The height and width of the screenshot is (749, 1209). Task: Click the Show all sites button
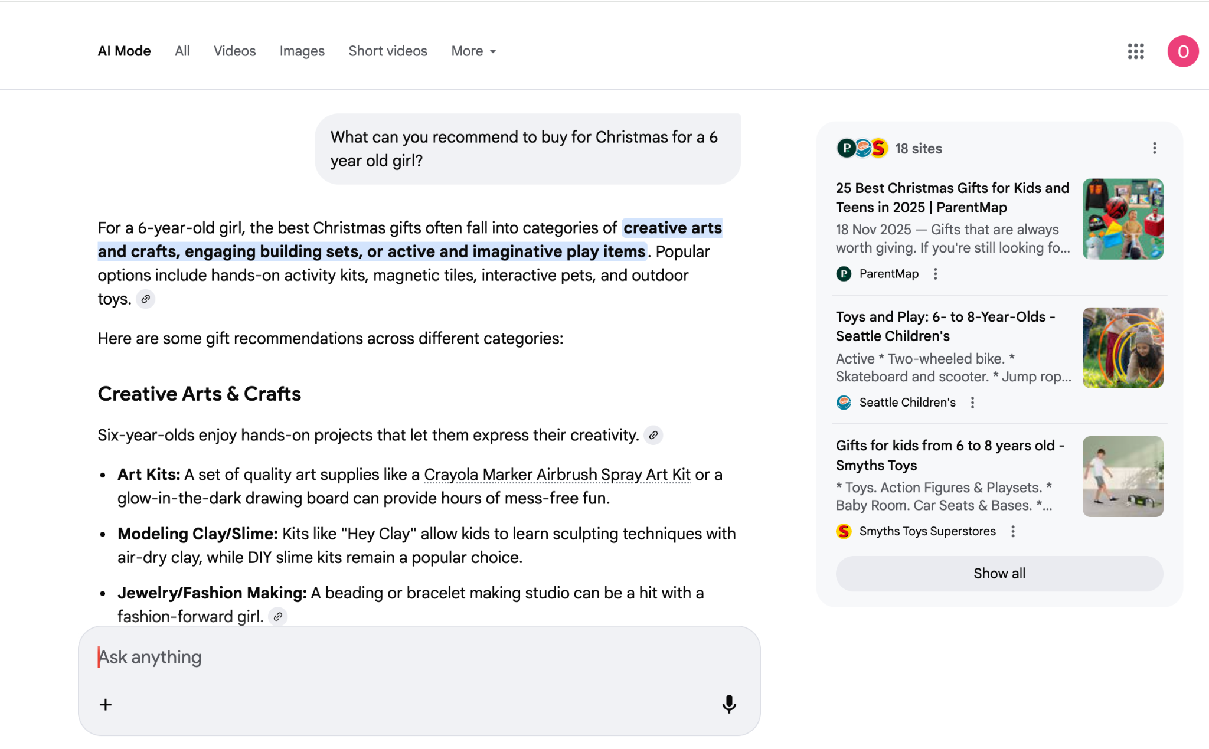[x=999, y=573]
